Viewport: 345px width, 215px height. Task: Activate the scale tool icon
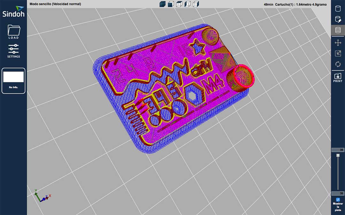(338, 53)
